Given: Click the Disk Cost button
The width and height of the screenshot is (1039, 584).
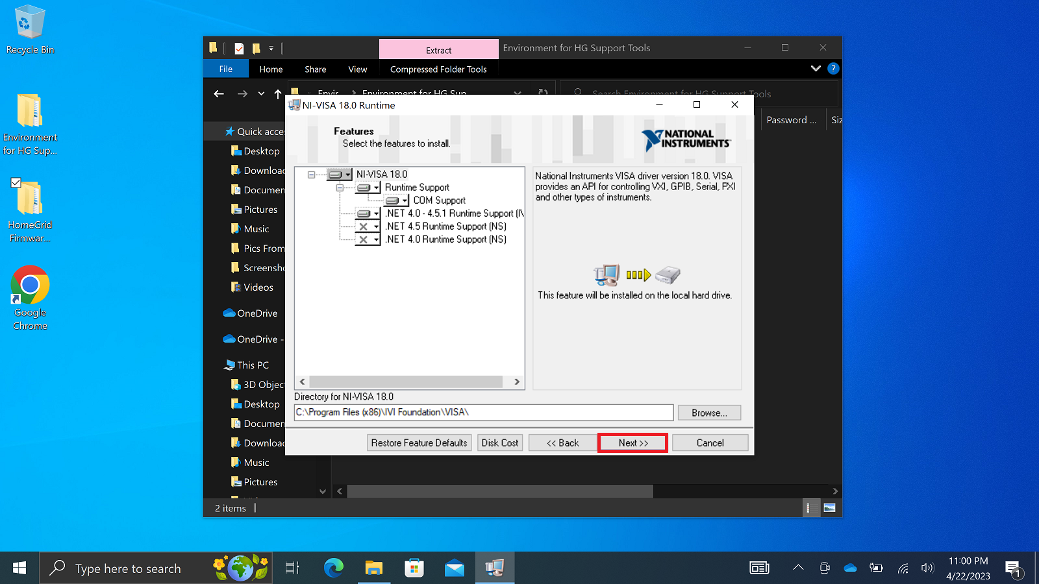Looking at the screenshot, I should pyautogui.click(x=500, y=443).
